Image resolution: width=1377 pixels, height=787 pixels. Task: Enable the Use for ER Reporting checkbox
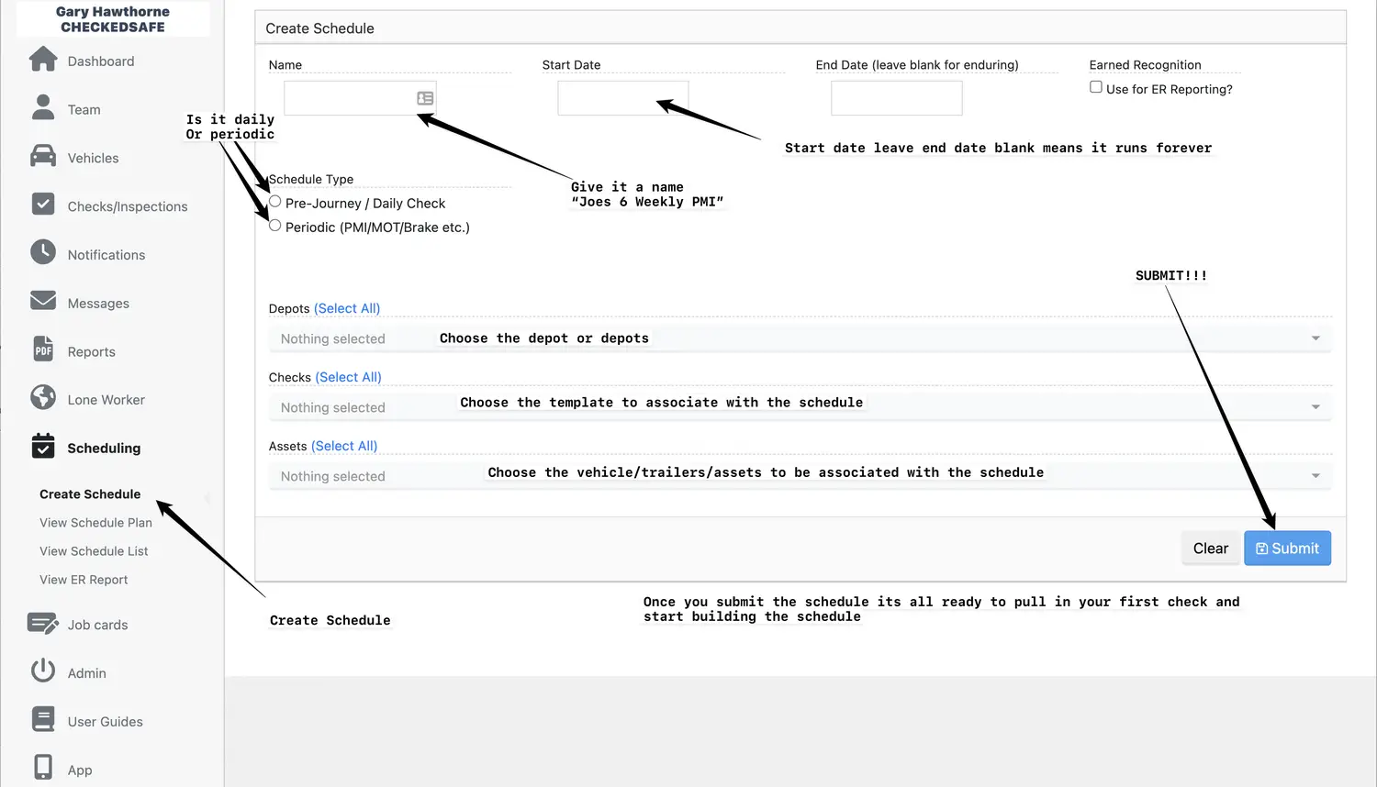1096,87
